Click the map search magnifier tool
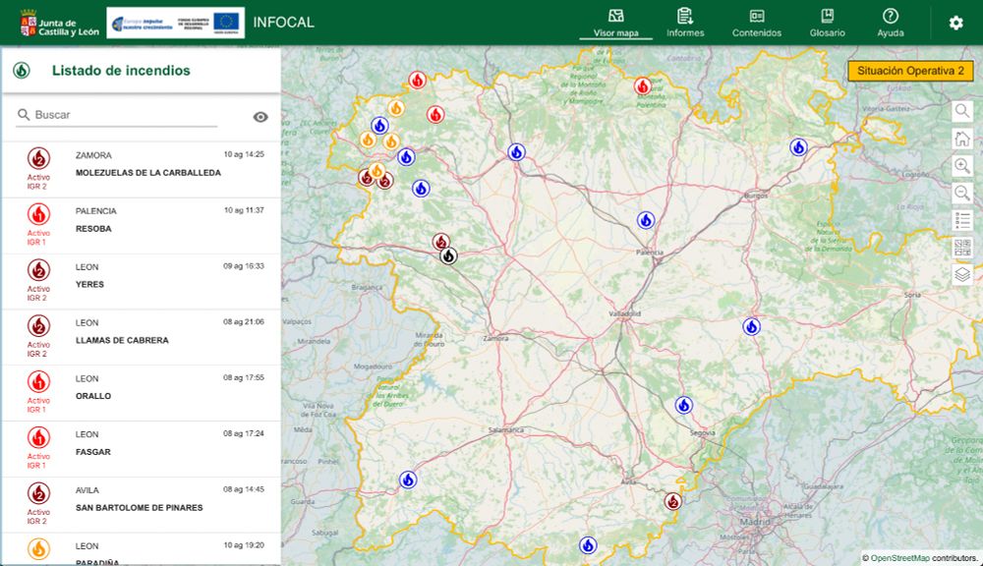The image size is (983, 566). pos(962,111)
